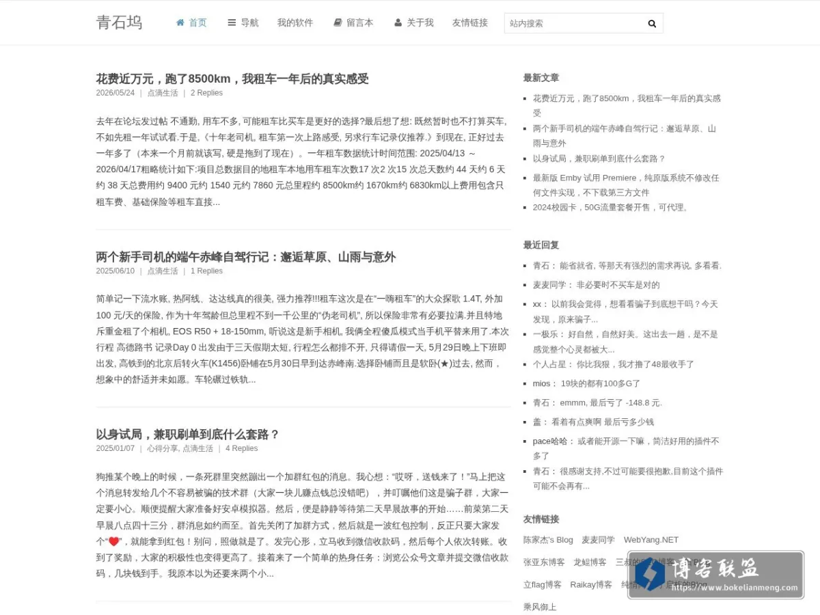Visit friend link 立flag博客

pyautogui.click(x=543, y=585)
